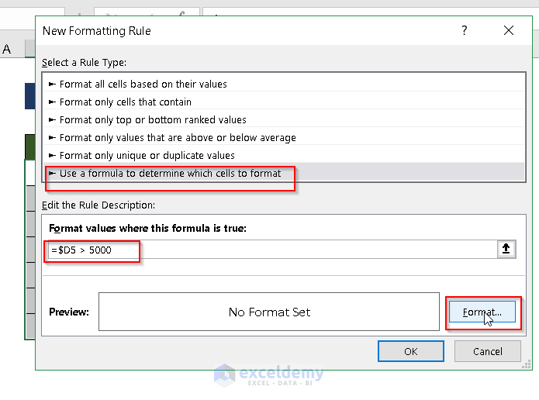Pick 'Format only values that are above or below average'
This screenshot has height=400, width=539.
tap(284, 137)
